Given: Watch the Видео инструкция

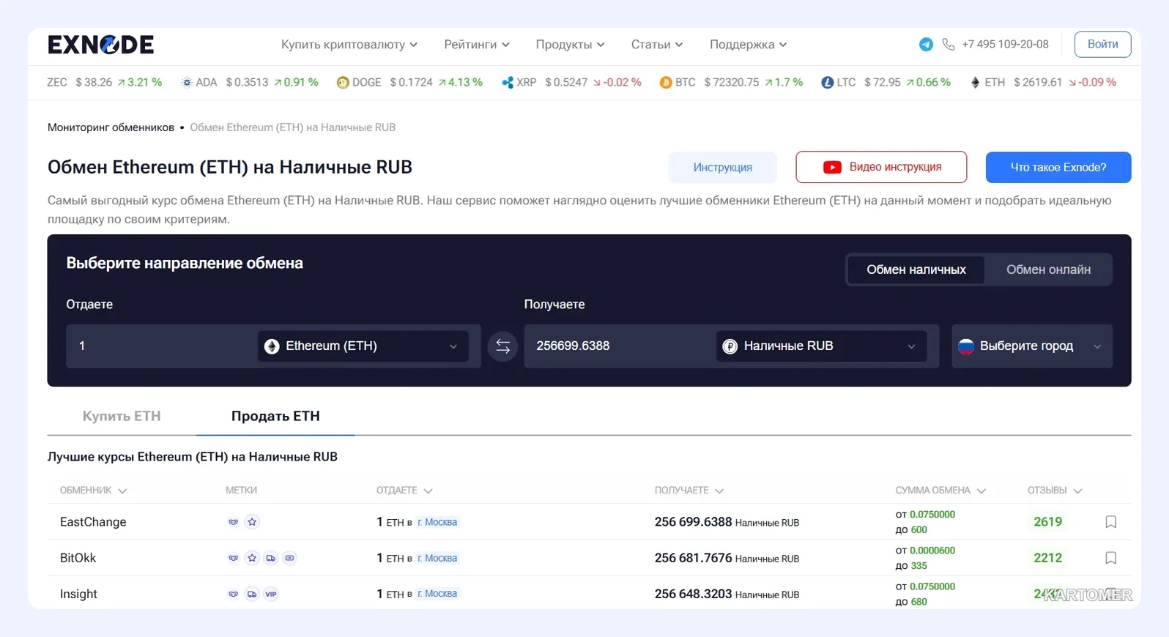Looking at the screenshot, I should (x=881, y=168).
